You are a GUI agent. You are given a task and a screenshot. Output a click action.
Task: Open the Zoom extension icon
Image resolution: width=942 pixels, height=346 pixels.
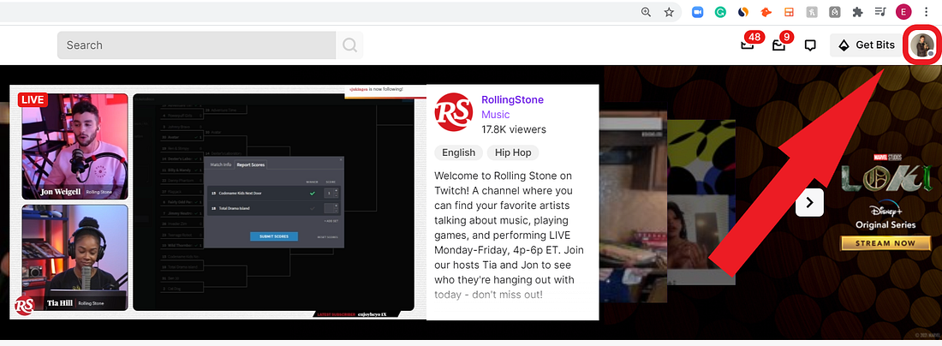[x=697, y=12]
